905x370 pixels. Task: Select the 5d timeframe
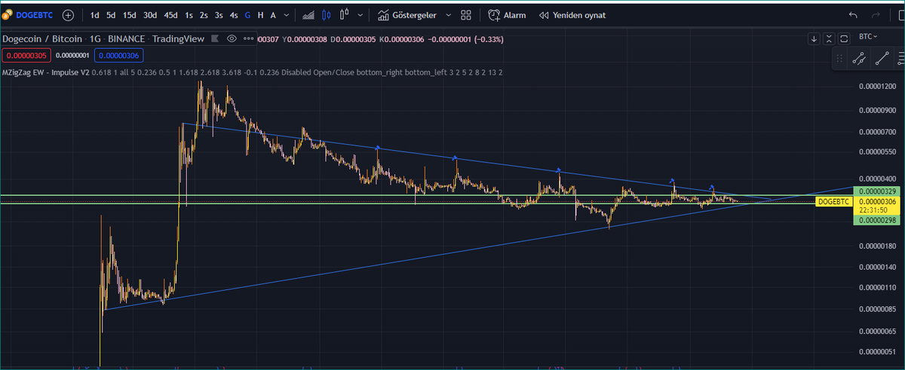pyautogui.click(x=111, y=14)
